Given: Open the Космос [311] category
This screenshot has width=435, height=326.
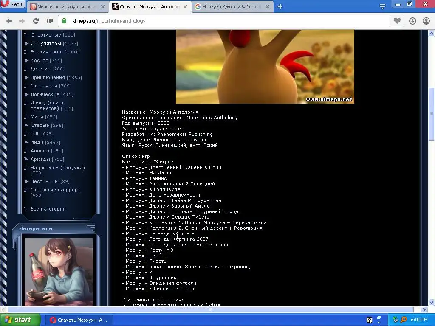Looking at the screenshot, I should coord(46,60).
